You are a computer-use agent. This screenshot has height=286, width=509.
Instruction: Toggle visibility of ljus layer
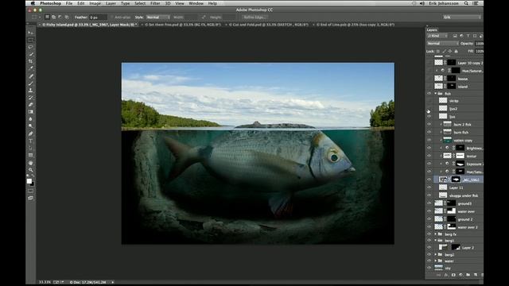pyautogui.click(x=429, y=117)
